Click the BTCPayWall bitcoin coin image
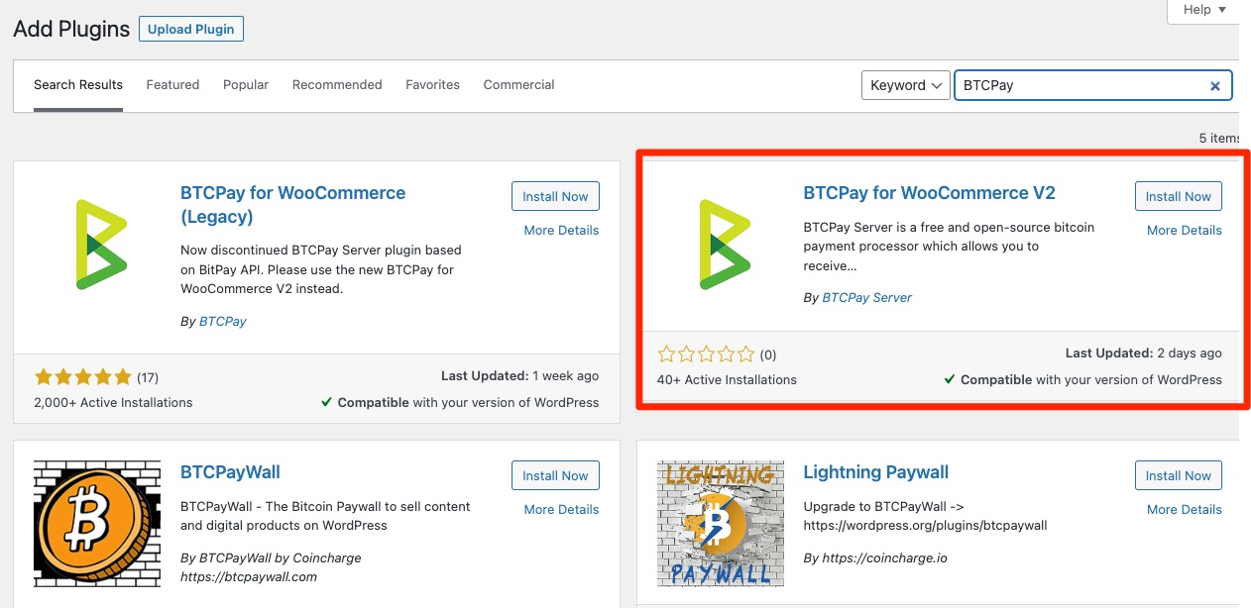Viewport: 1251px width, 608px height. (x=97, y=524)
